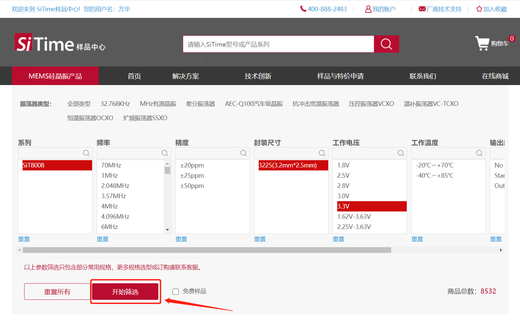520x320 pixels.
Task: Click the account person icon
Action: click(368, 9)
